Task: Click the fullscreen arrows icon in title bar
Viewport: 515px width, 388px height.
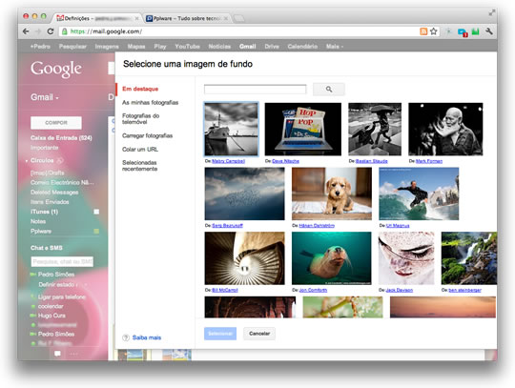Action: [492, 12]
